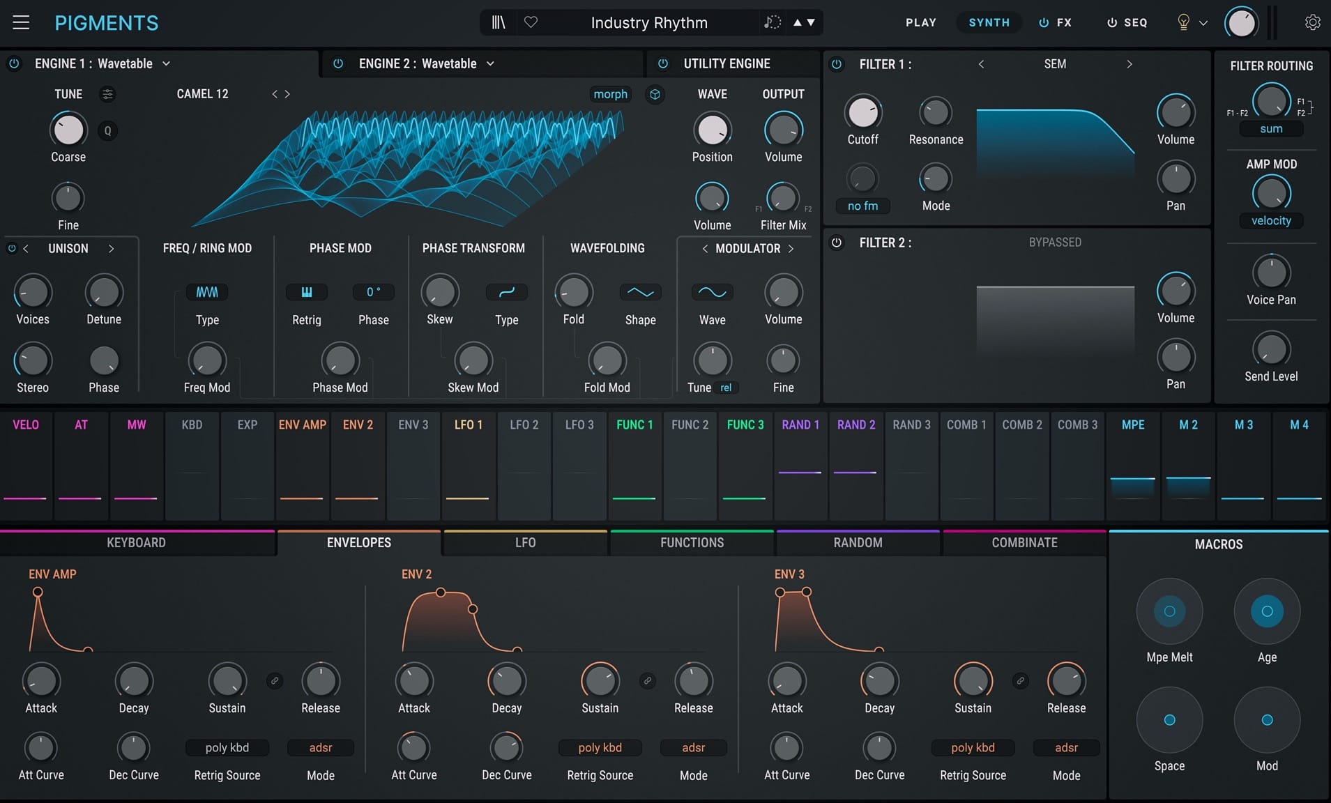Click the Mpe Melt macro knob
The image size is (1331, 803).
pyautogui.click(x=1169, y=611)
